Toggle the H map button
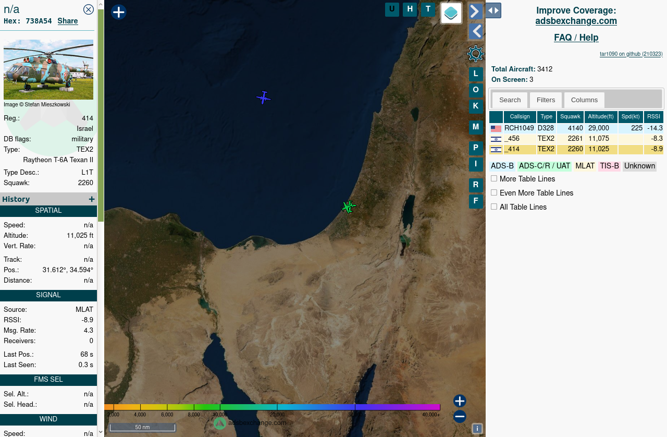Screen dimensions: 667x437 410,9
